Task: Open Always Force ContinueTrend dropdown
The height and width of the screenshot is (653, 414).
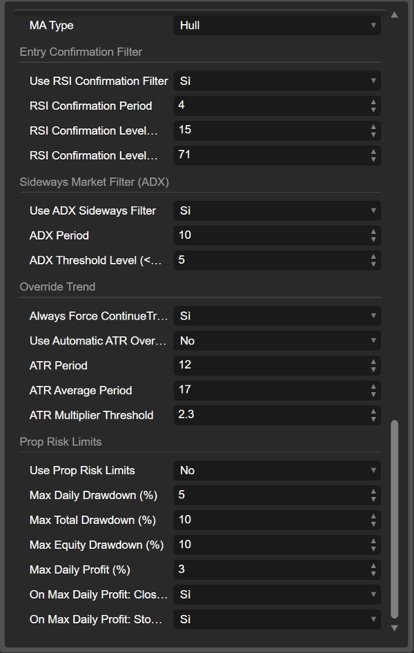Action: point(276,315)
